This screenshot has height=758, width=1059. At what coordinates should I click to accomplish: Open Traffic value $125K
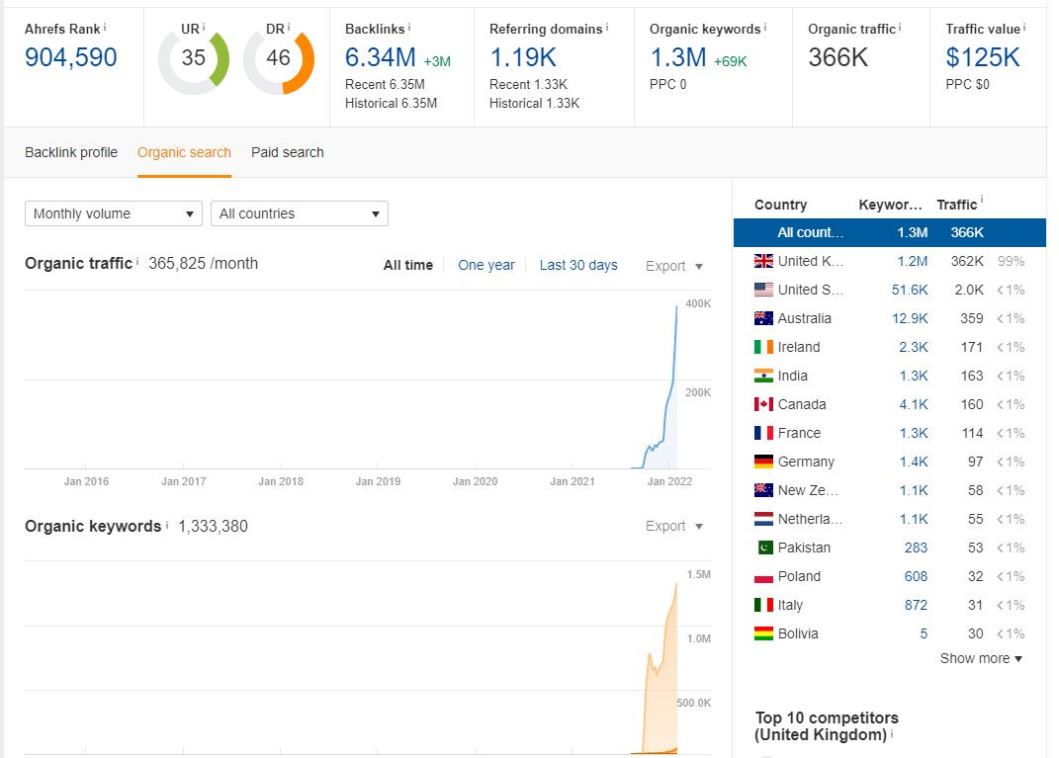pyautogui.click(x=983, y=57)
